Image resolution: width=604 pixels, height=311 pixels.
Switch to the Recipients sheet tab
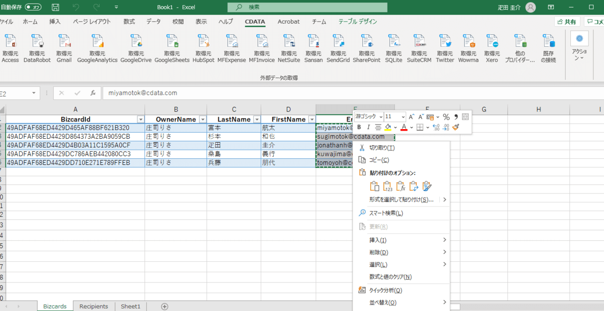pyautogui.click(x=94, y=306)
